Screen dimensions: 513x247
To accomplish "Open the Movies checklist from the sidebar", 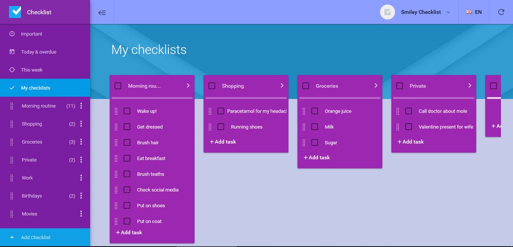I will coord(29,213).
